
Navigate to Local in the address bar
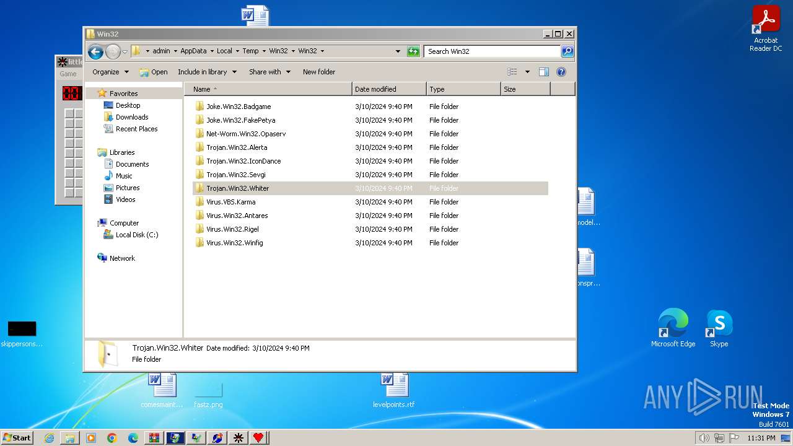tap(224, 51)
